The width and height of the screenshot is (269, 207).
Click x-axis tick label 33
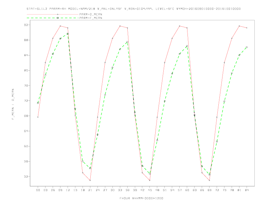120,190
